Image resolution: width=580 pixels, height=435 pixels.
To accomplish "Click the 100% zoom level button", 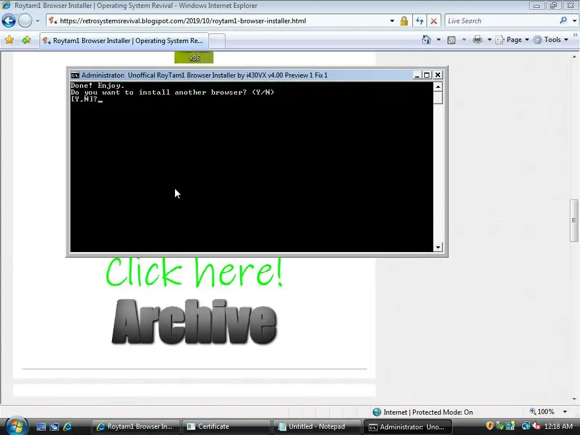I will click(x=542, y=411).
